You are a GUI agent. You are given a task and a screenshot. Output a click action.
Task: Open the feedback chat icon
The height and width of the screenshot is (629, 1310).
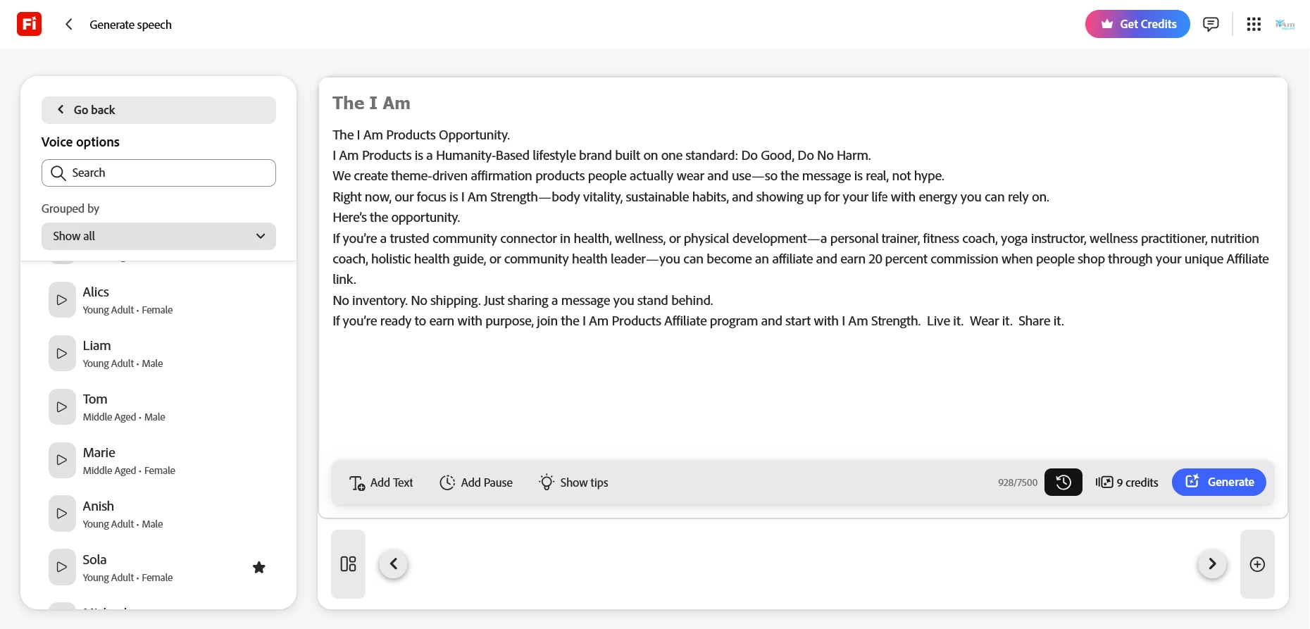(1211, 24)
